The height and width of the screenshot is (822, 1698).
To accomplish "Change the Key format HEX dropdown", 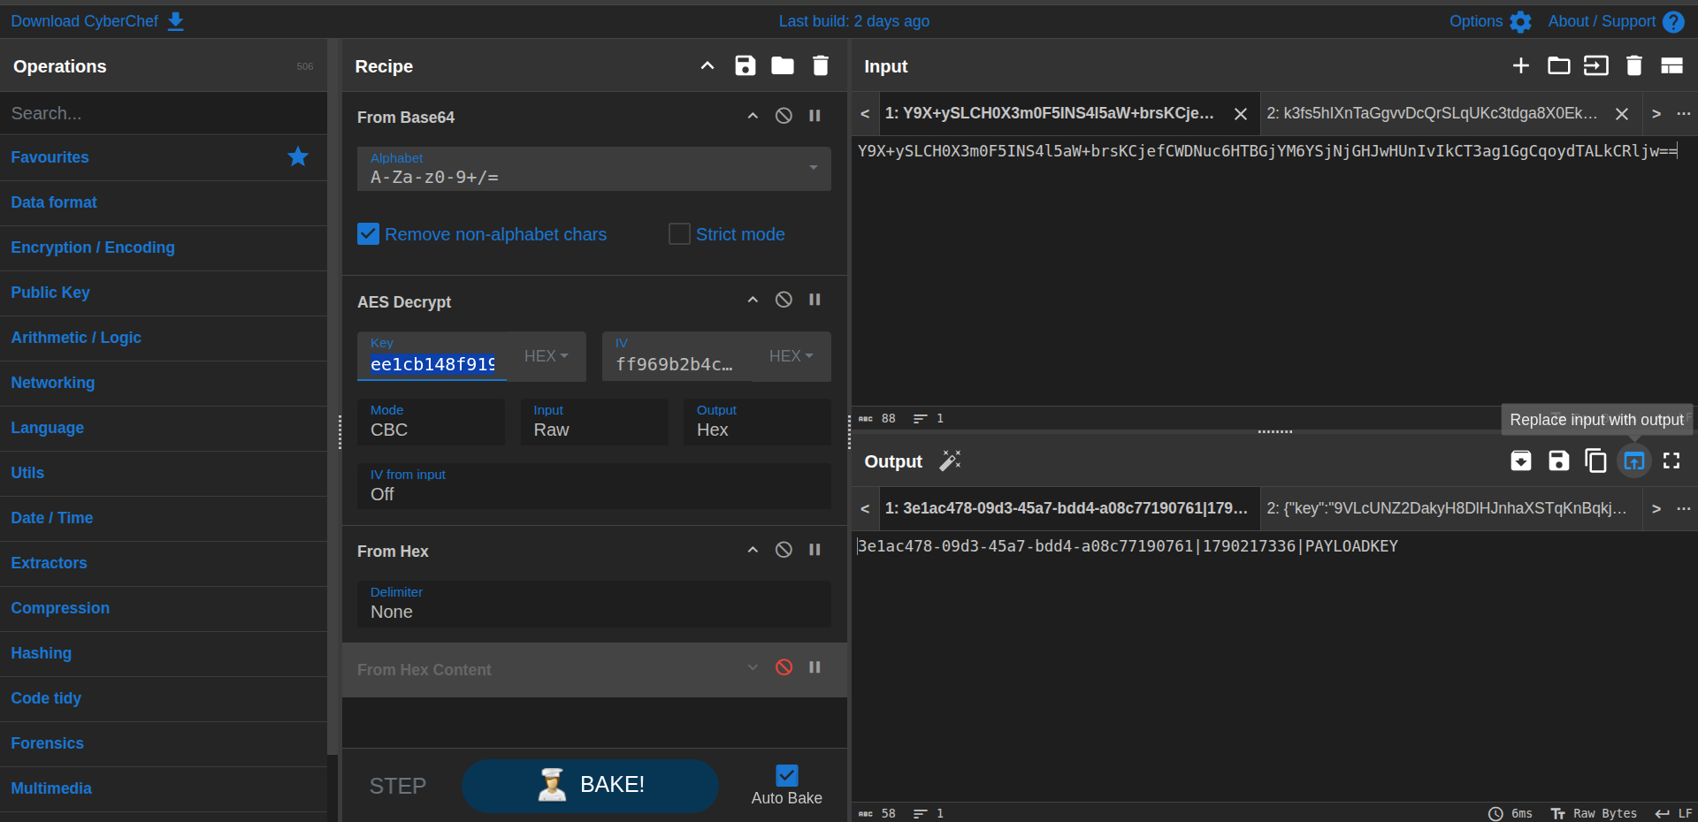I will tap(547, 356).
